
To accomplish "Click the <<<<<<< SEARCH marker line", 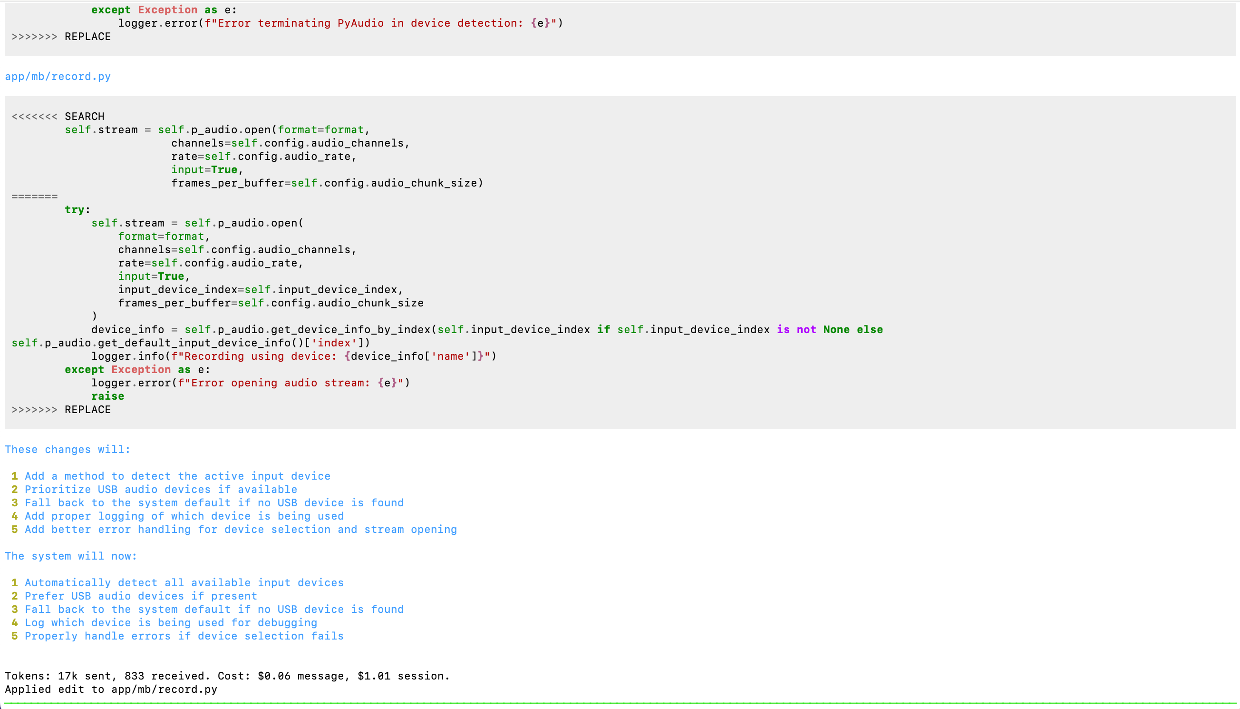I will coord(58,117).
